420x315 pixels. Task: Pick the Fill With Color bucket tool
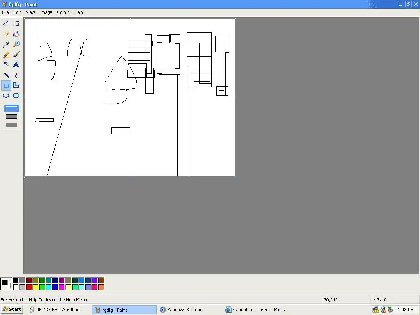click(16, 34)
